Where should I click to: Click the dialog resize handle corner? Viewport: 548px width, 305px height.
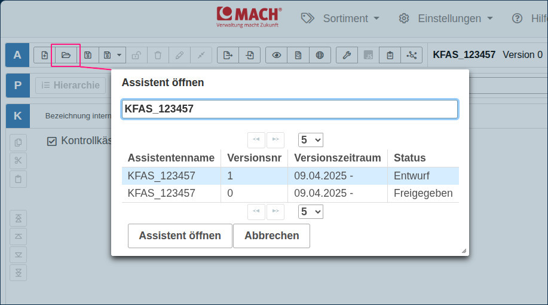464,251
